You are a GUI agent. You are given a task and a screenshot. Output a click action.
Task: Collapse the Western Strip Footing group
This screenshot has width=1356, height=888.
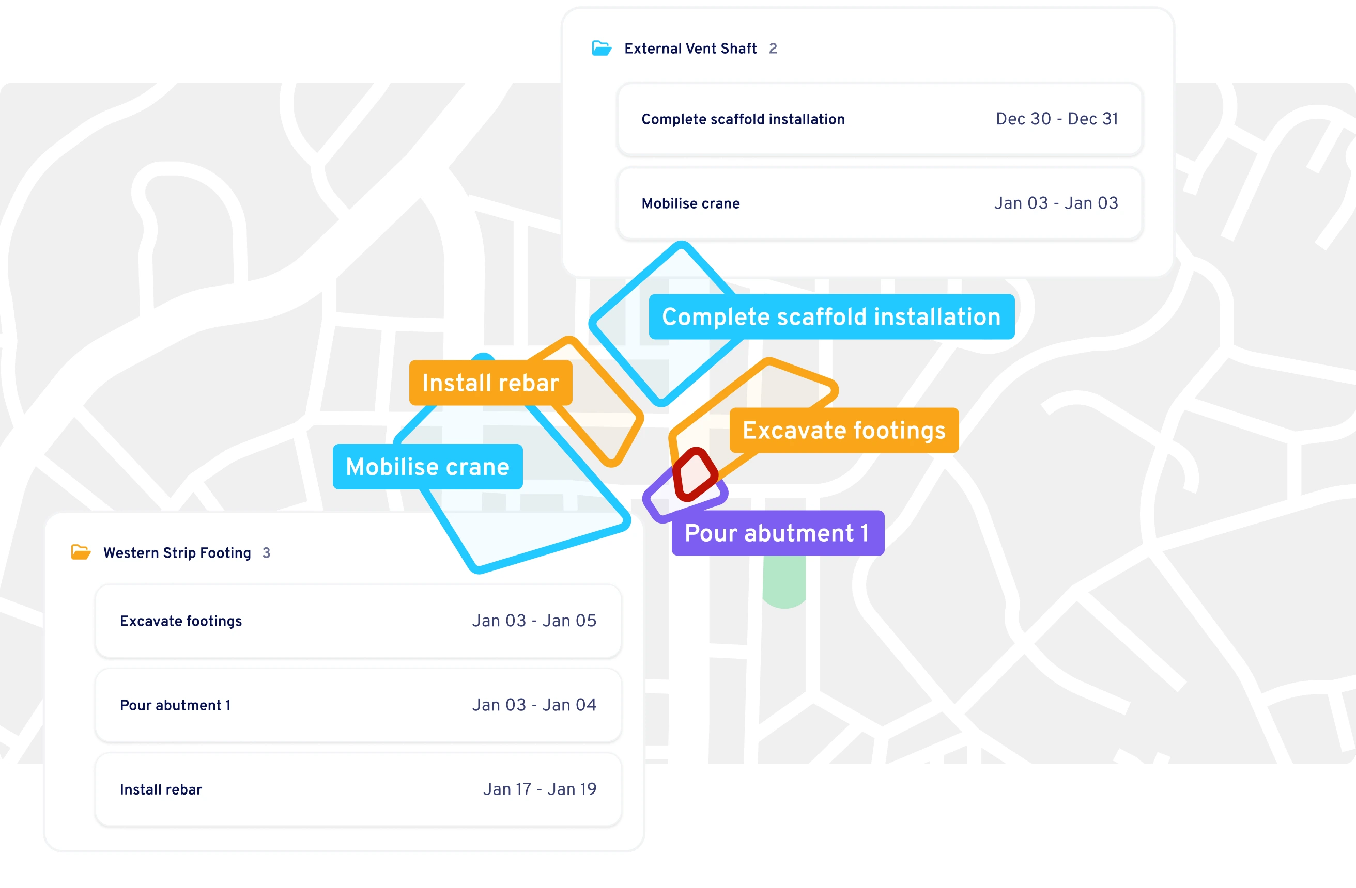tap(177, 553)
